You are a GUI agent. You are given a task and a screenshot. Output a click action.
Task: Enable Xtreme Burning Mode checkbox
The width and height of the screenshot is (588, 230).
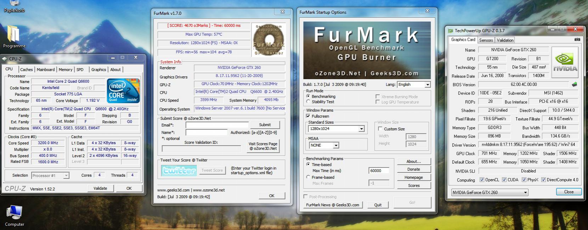(378, 96)
